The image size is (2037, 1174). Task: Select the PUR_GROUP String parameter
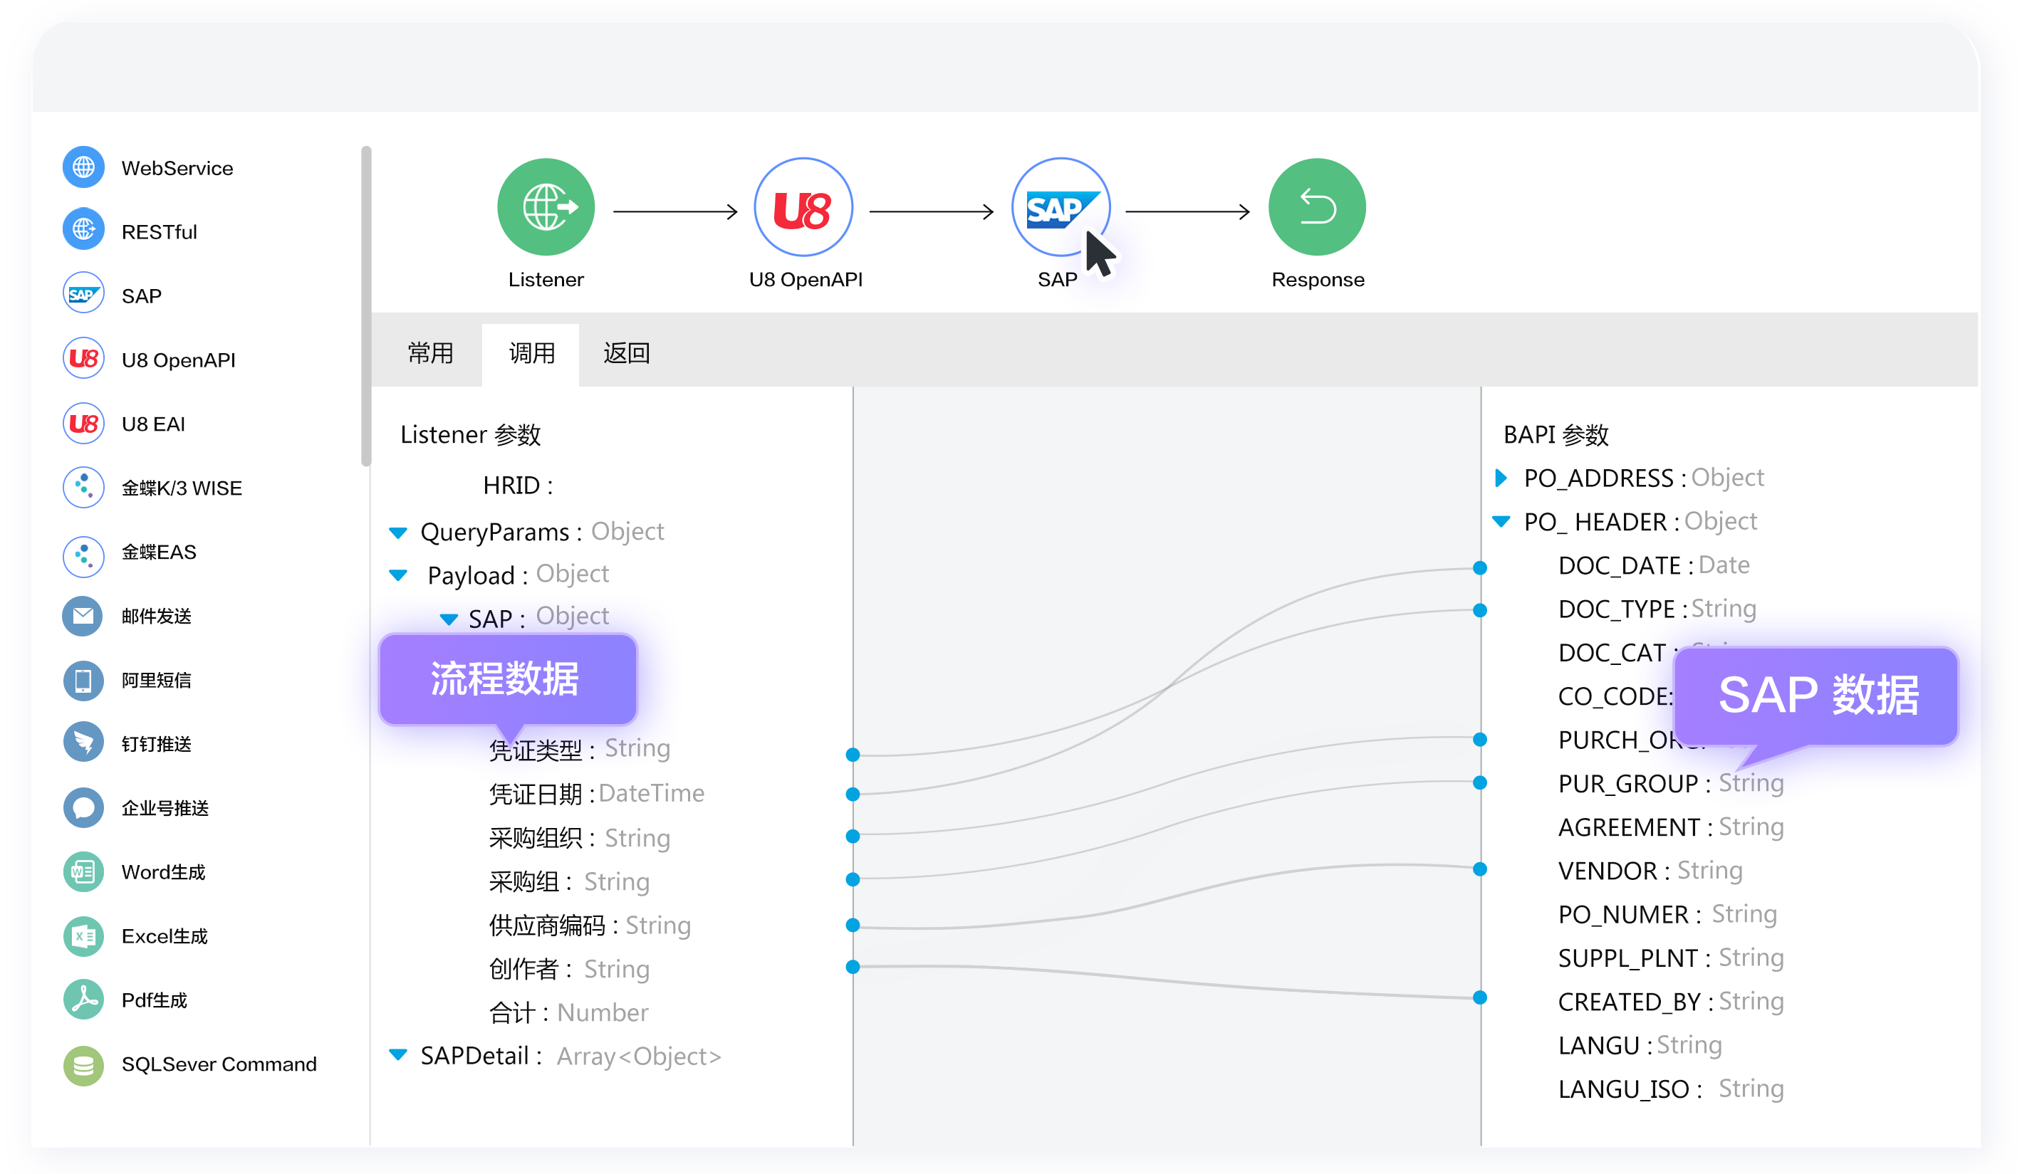(x=1670, y=783)
